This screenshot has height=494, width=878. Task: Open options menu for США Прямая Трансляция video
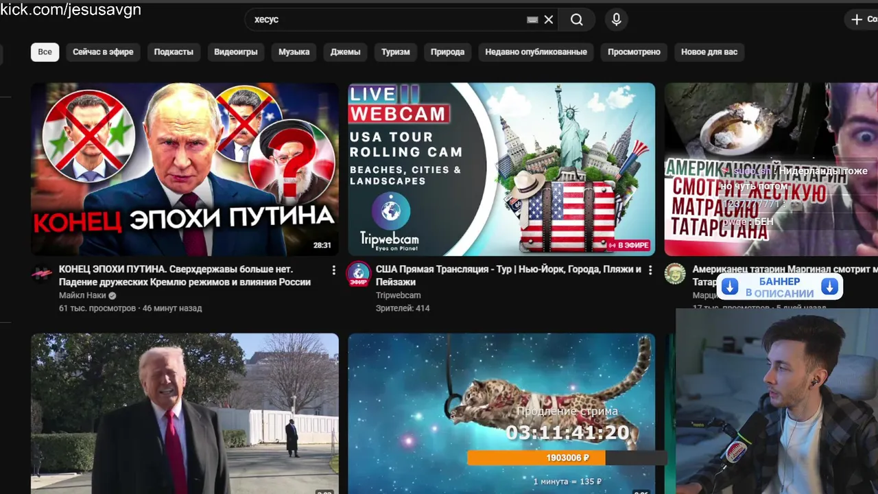pos(650,270)
